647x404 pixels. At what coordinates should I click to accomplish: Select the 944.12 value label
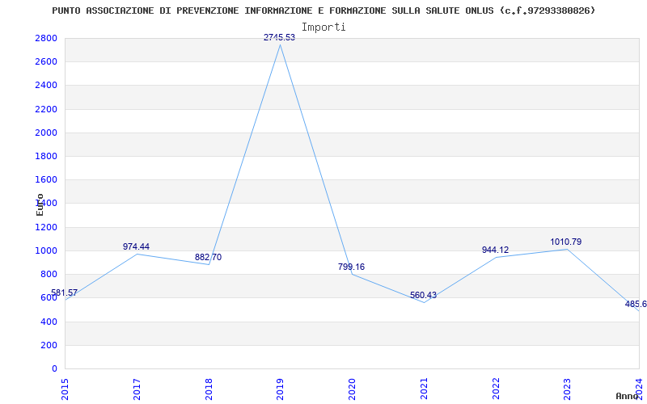[495, 250]
